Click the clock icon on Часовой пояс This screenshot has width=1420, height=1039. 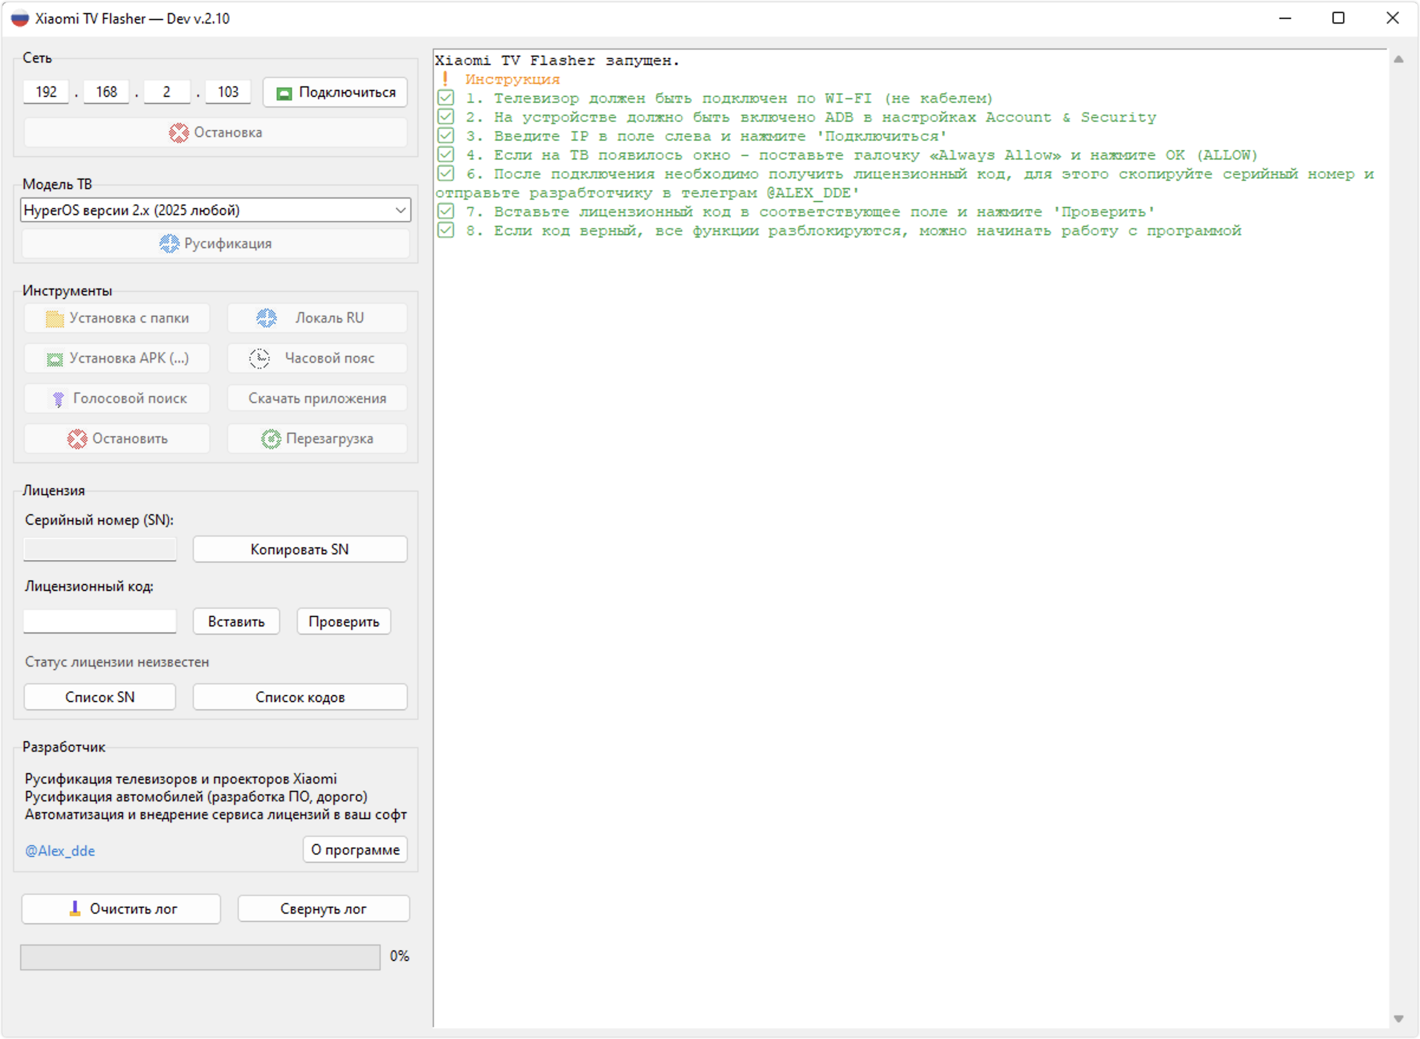tap(259, 359)
